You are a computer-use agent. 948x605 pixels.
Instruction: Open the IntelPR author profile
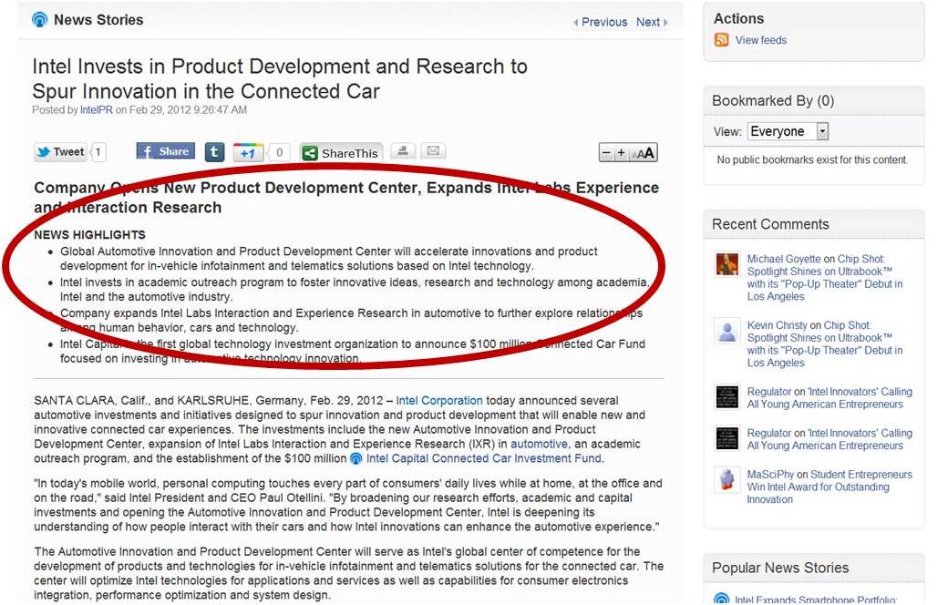point(96,110)
